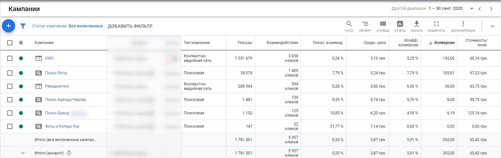Open the date range dropdown
The image size is (501, 158).
[472, 8]
